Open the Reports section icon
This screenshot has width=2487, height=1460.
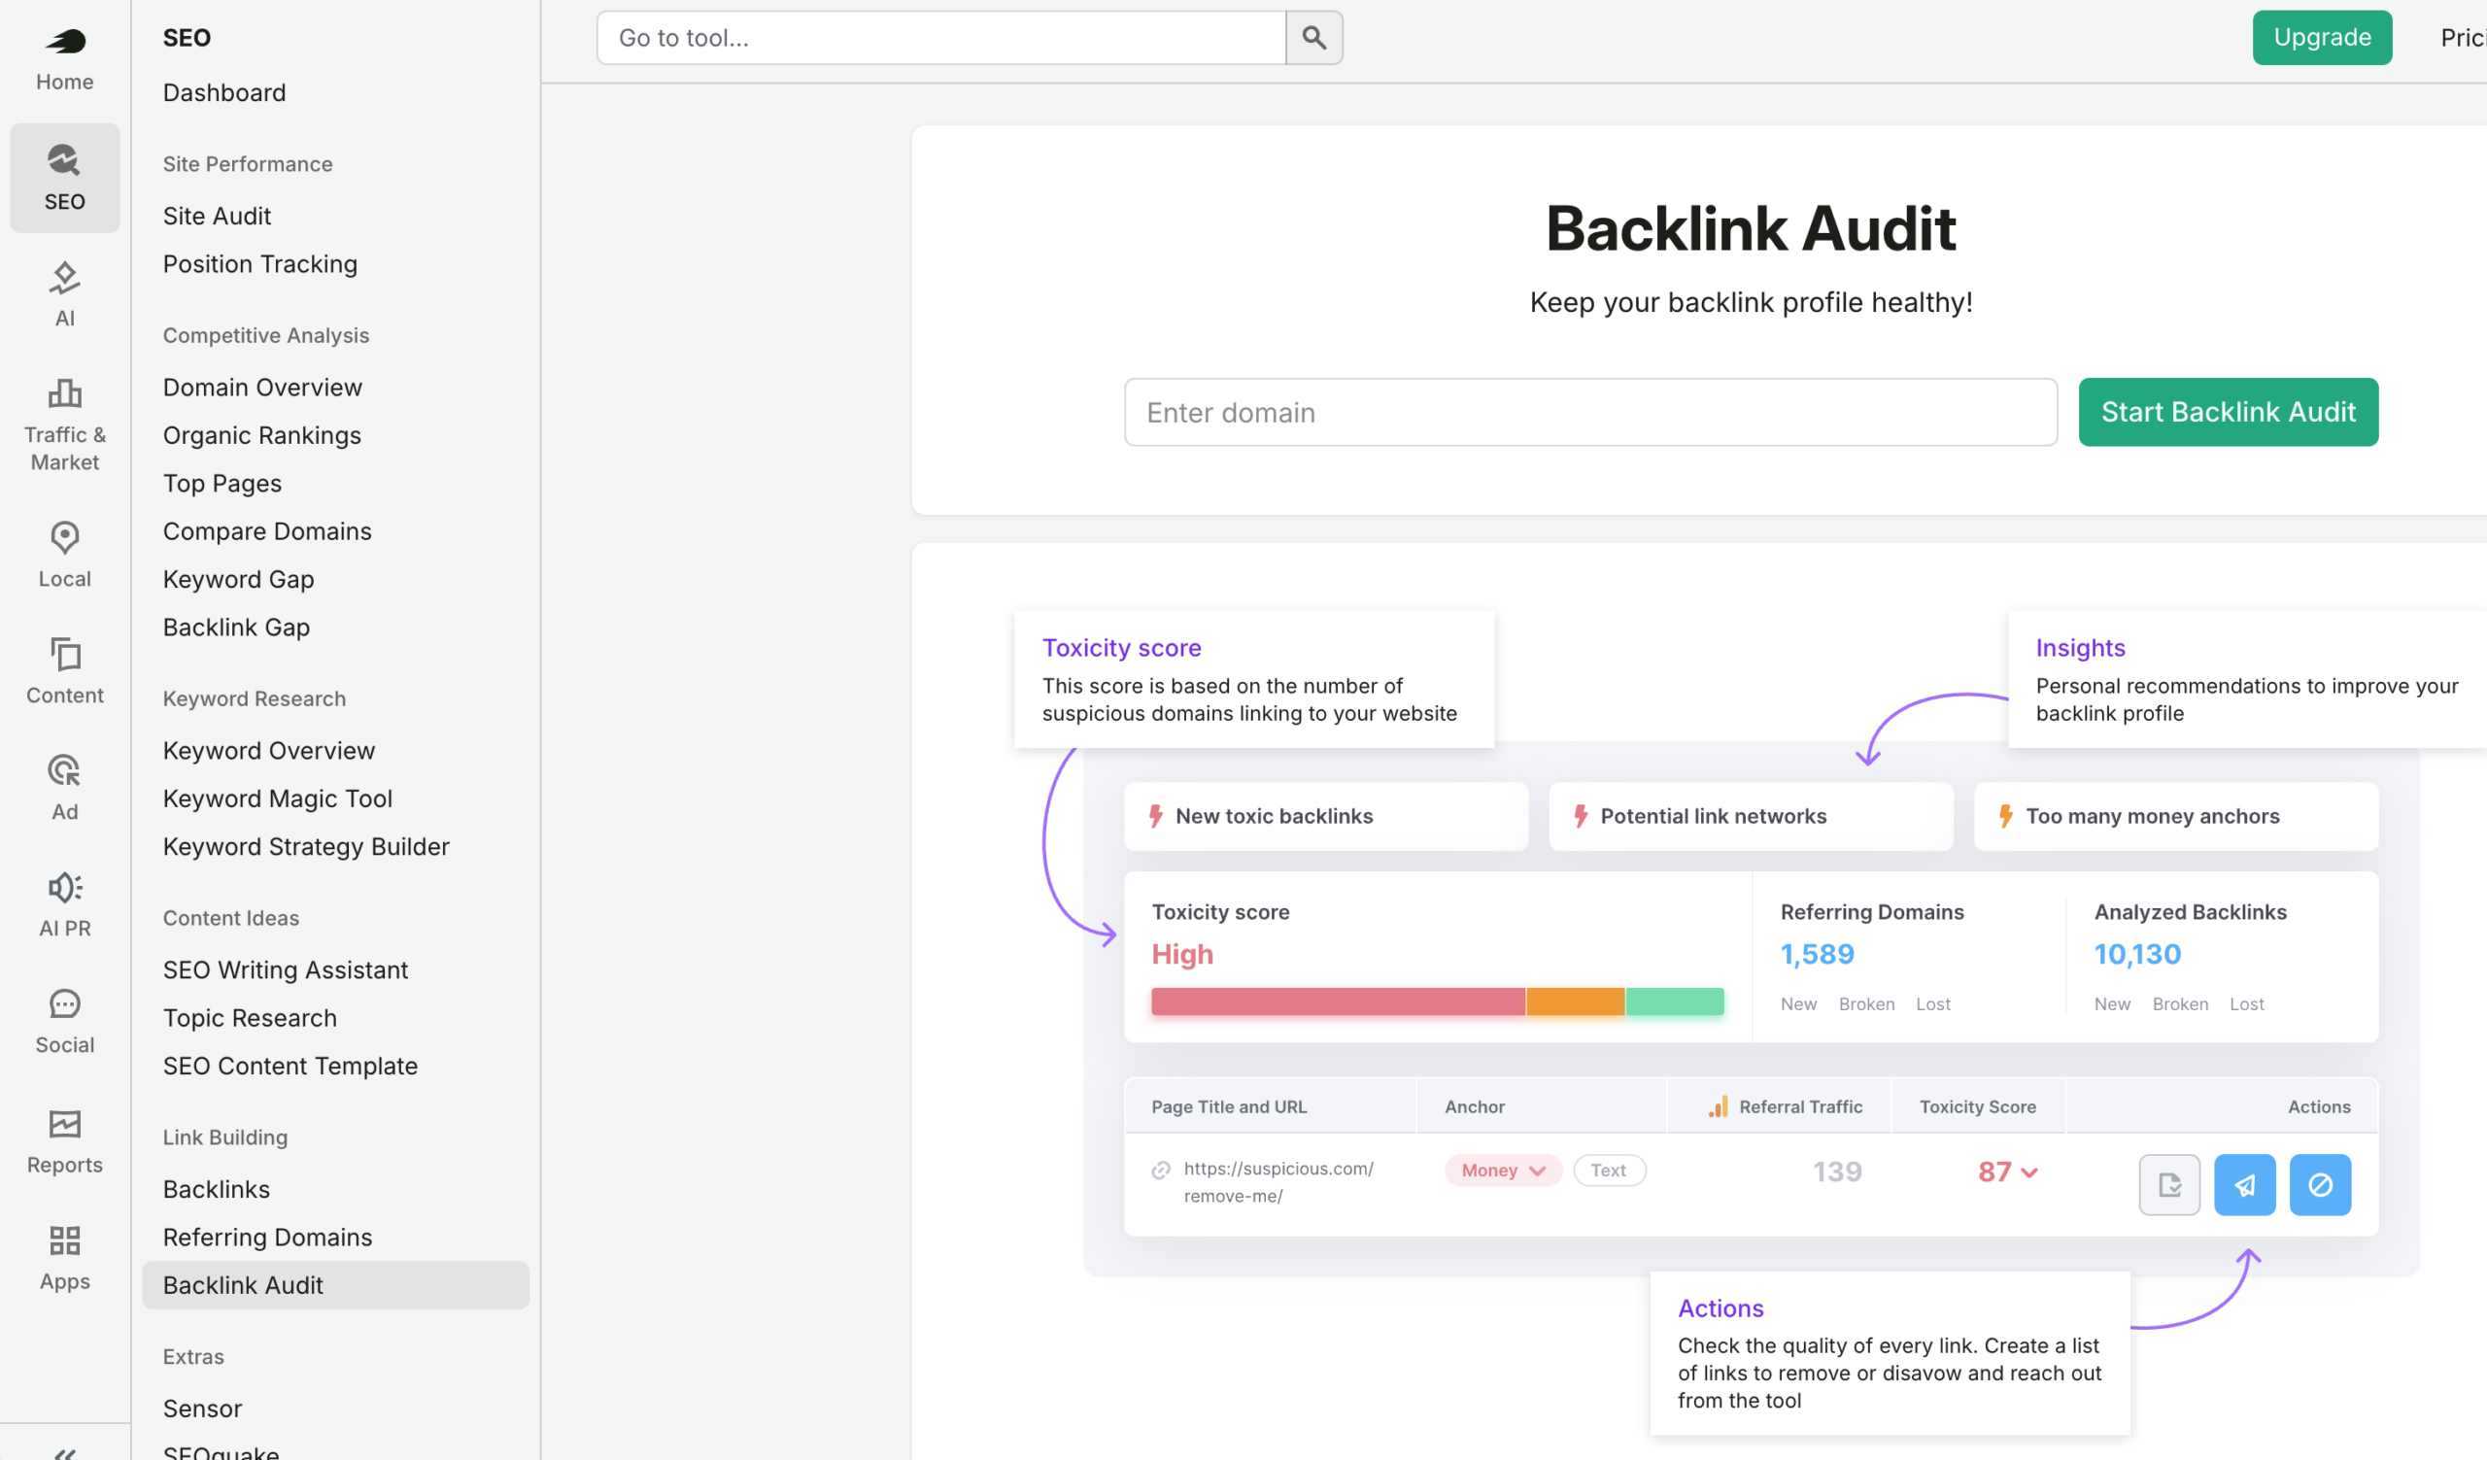[x=64, y=1124]
